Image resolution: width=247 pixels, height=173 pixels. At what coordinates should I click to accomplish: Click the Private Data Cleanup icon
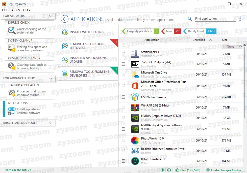click(12, 66)
